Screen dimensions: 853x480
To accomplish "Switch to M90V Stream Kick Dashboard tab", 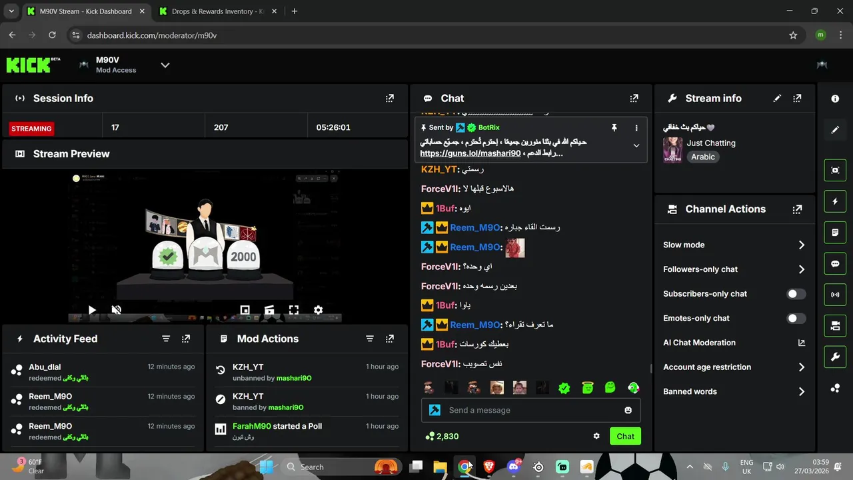I will pyautogui.click(x=87, y=11).
